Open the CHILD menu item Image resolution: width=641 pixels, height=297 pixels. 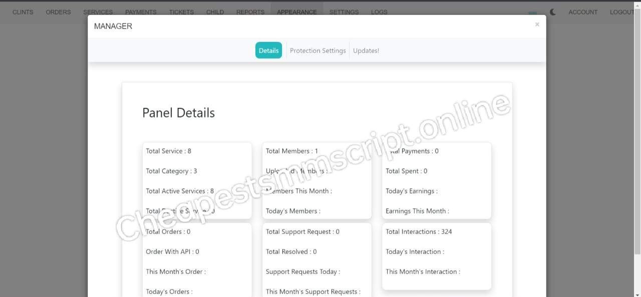tap(215, 12)
